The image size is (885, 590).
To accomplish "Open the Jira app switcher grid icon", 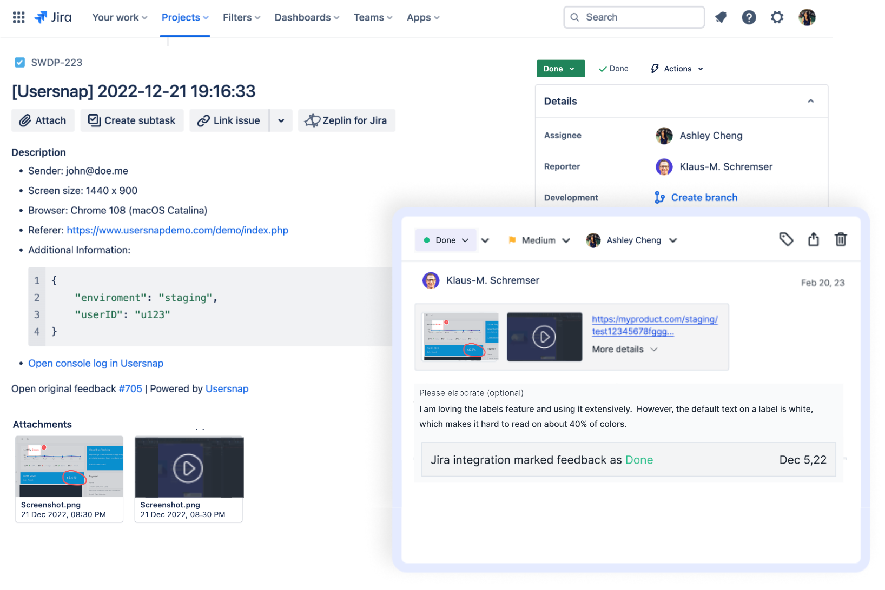I will point(18,17).
